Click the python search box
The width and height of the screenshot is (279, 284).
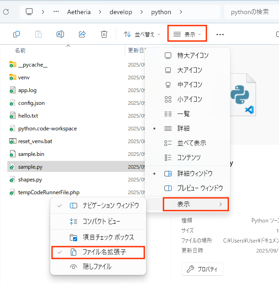(251, 11)
